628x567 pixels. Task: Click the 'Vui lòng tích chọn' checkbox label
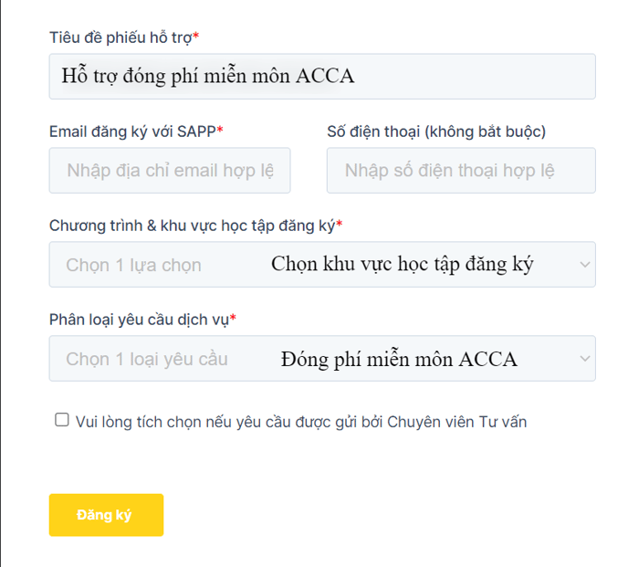301,422
